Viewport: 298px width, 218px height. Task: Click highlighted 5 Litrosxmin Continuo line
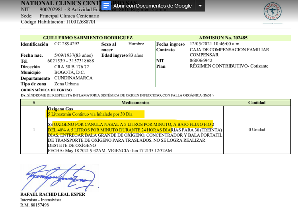[x=90, y=114]
